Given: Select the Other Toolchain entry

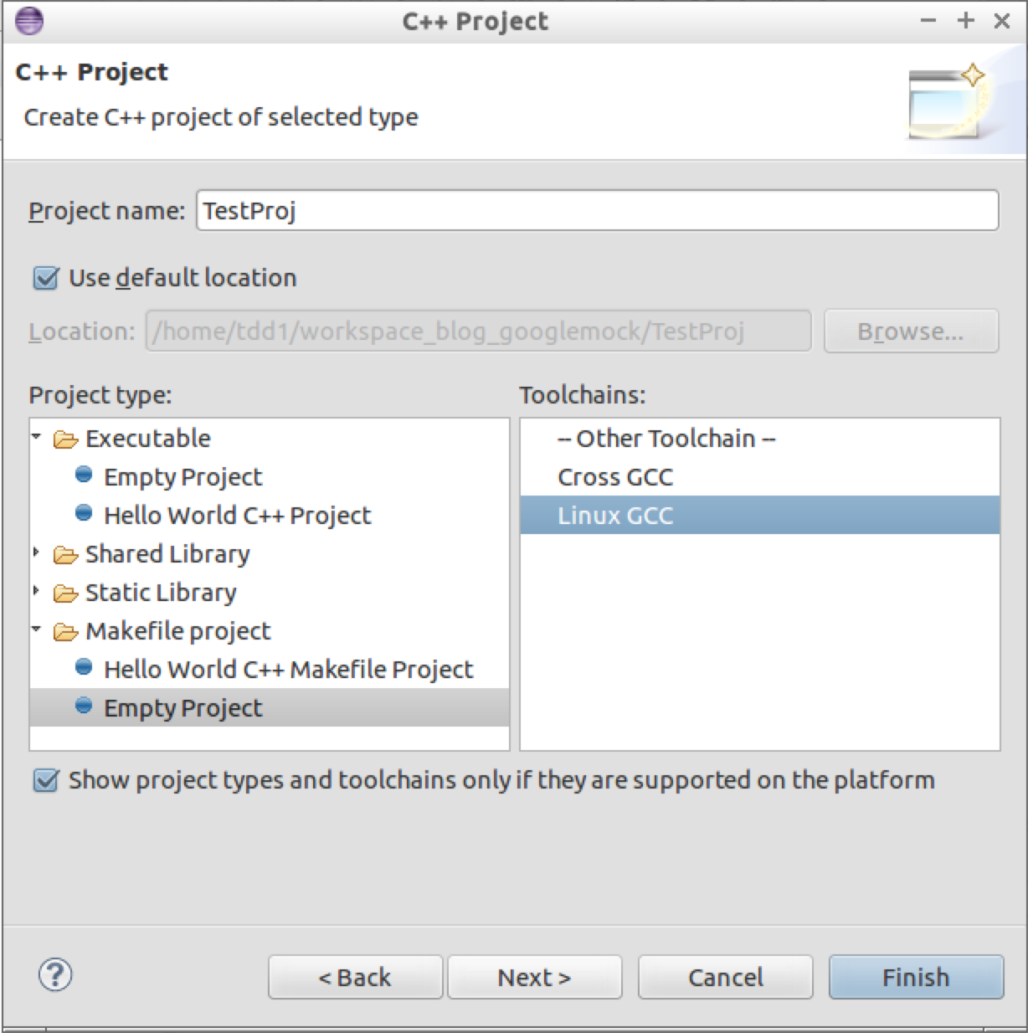Looking at the screenshot, I should [x=666, y=439].
